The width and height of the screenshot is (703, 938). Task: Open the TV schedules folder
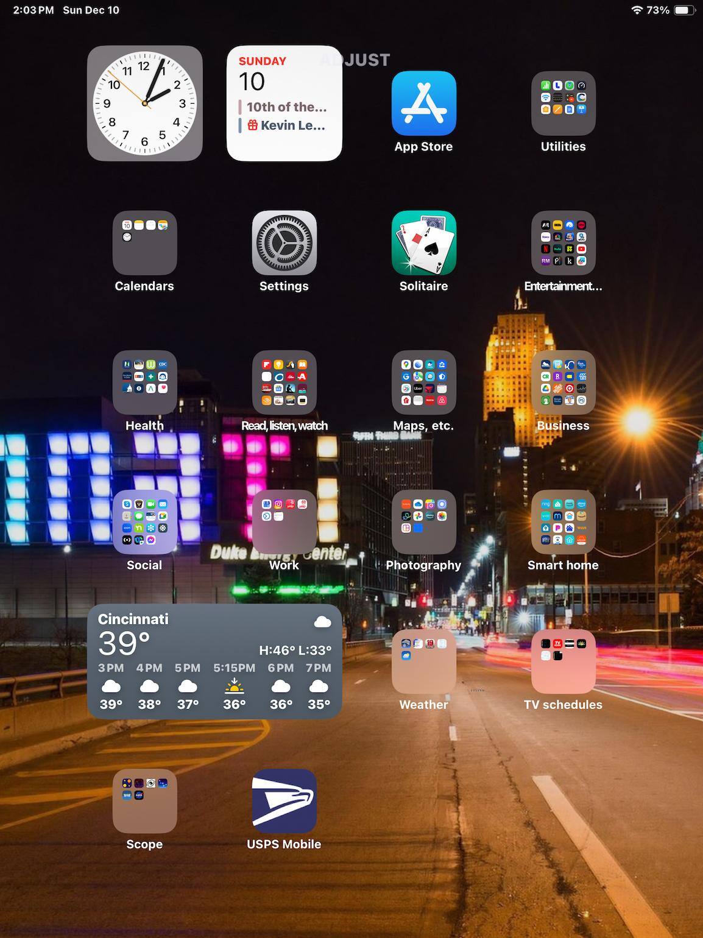click(563, 661)
